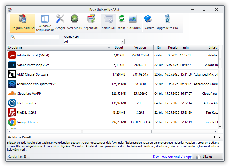Expand the Yardım dropdown arrow

(154, 23)
